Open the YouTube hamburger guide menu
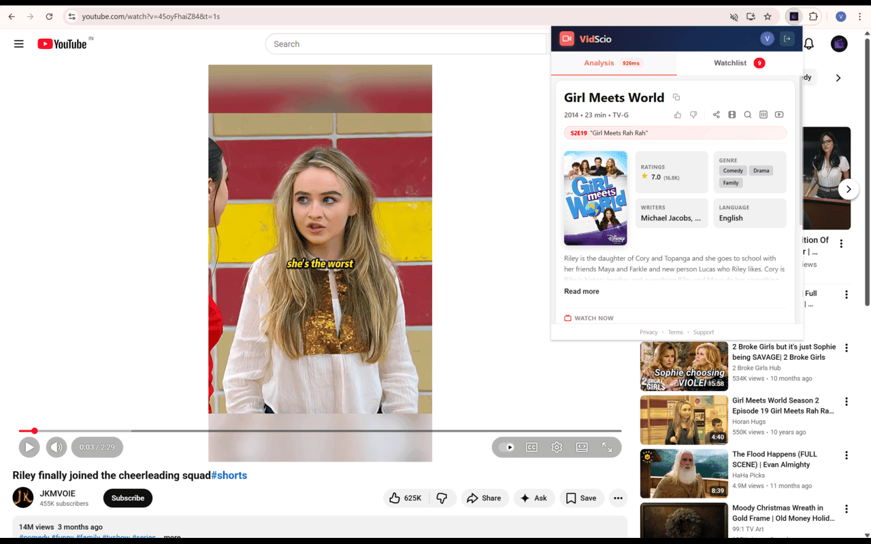Viewport: 871px width, 544px height. 19,44
